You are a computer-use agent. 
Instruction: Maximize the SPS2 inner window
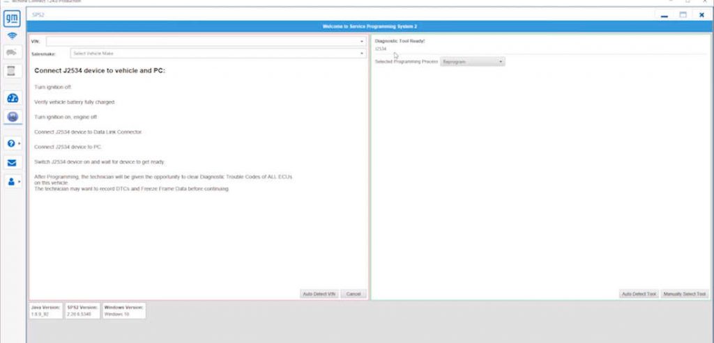click(683, 15)
